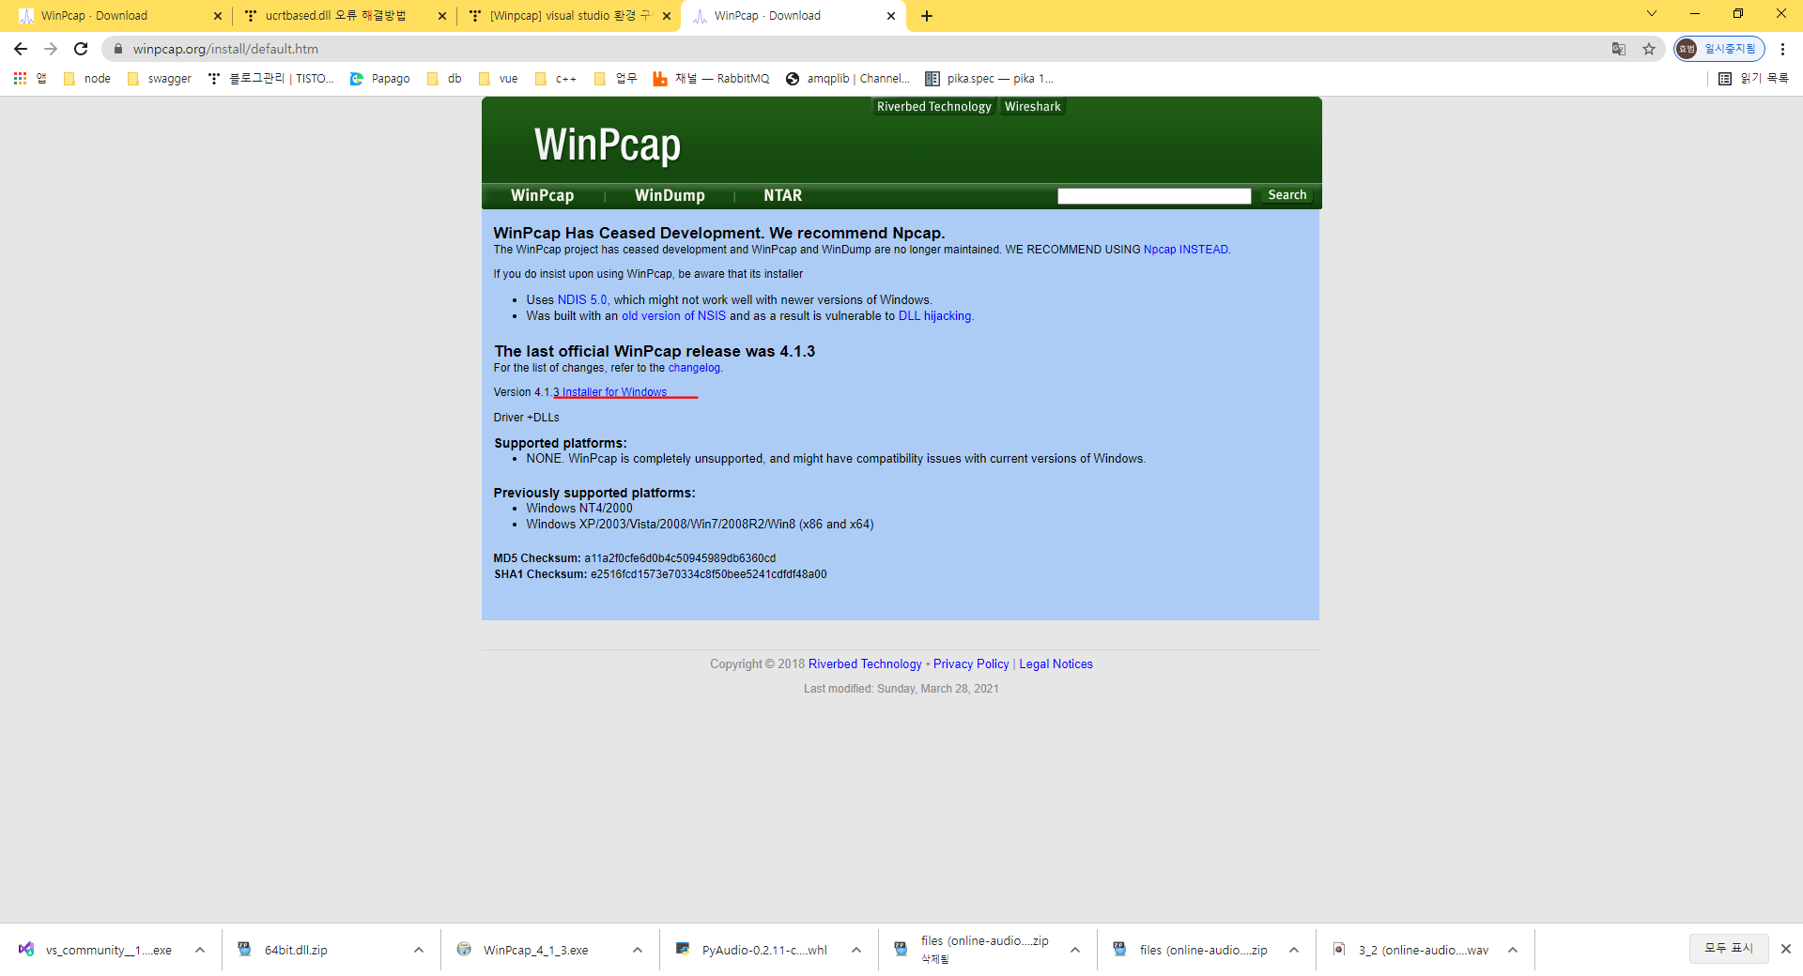1803x976 pixels.
Task: Reload the winpcap.org page
Action: click(81, 49)
